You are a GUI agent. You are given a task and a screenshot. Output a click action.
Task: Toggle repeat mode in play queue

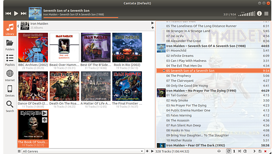229,151
